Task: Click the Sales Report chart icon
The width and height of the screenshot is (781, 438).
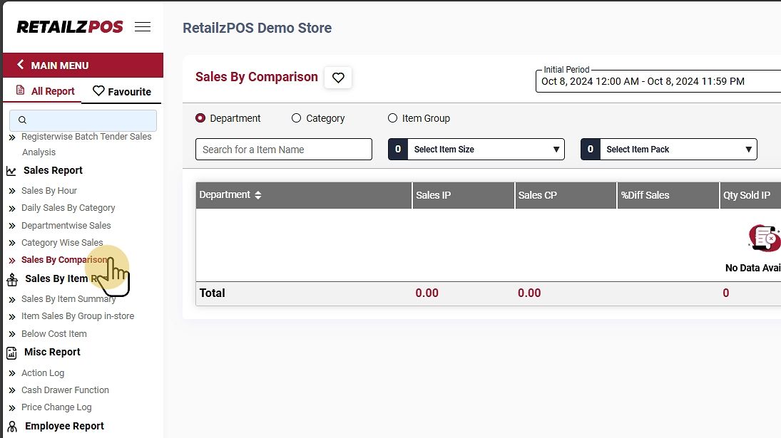Action: click(11, 171)
